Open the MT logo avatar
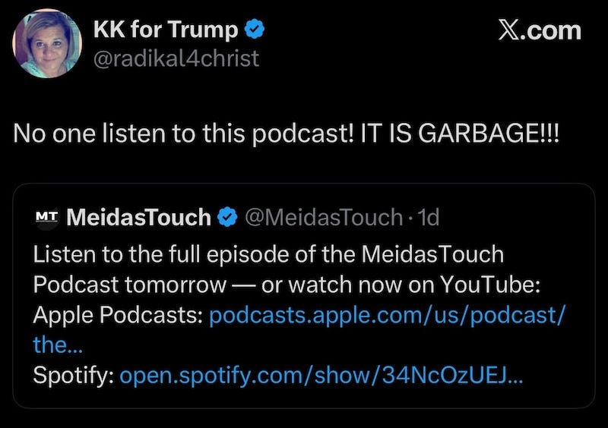608x428 pixels. (47, 217)
